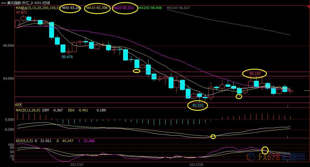Image resolution: width=310 pixels, height=167 pixels.
Task: Click the 94.000 price axis label
Action: tap(9, 79)
